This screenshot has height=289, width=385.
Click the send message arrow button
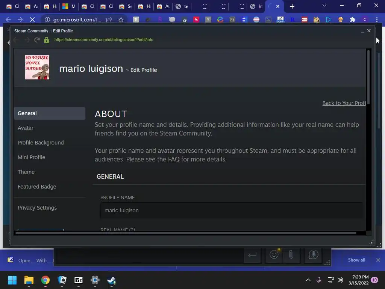252,255
